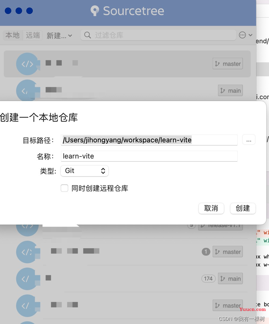Click the 创建 button
The image size is (269, 324).
click(x=243, y=208)
